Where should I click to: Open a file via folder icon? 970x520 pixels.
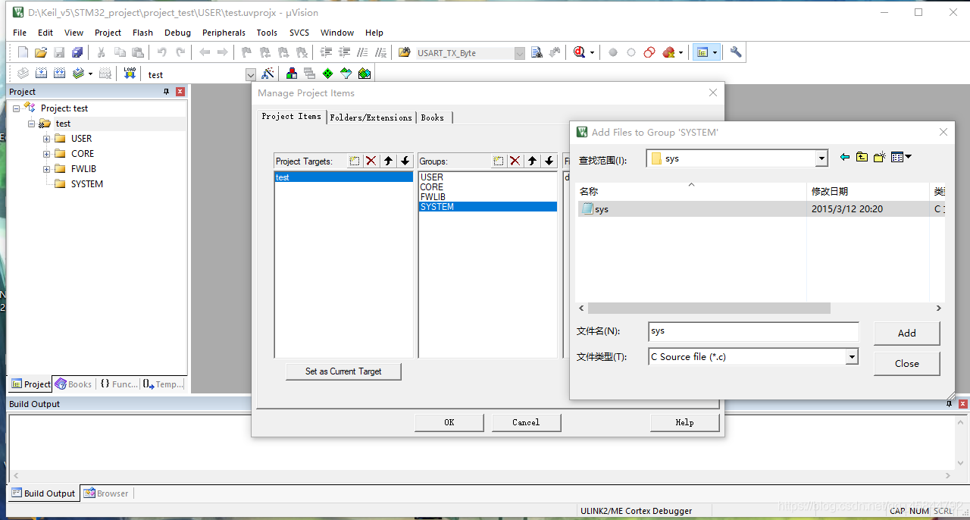[x=41, y=52]
